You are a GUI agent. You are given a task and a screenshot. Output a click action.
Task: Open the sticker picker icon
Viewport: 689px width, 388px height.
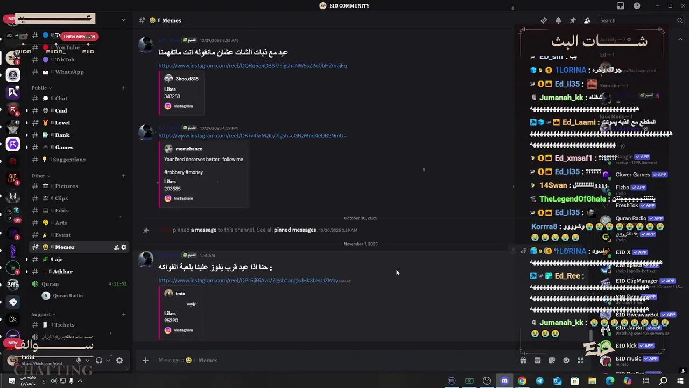552,360
